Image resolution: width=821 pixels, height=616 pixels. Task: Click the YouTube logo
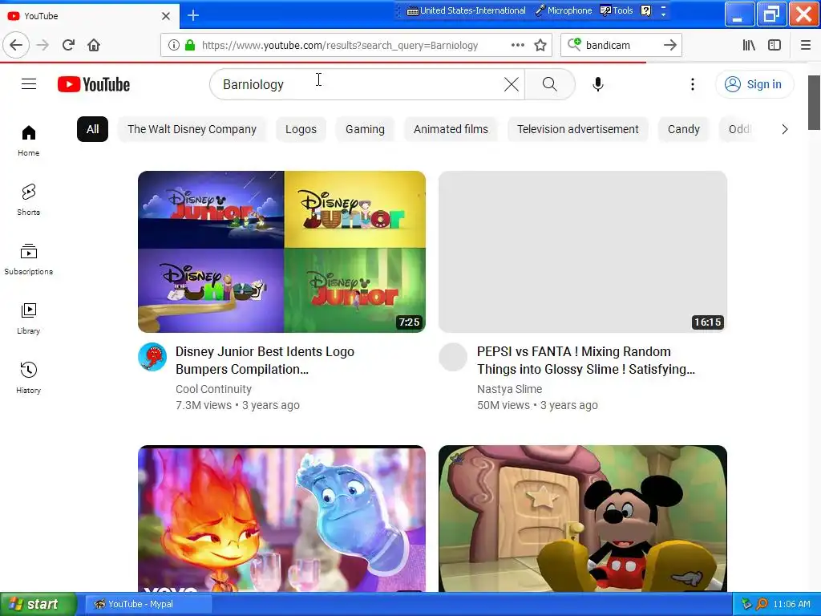click(94, 84)
